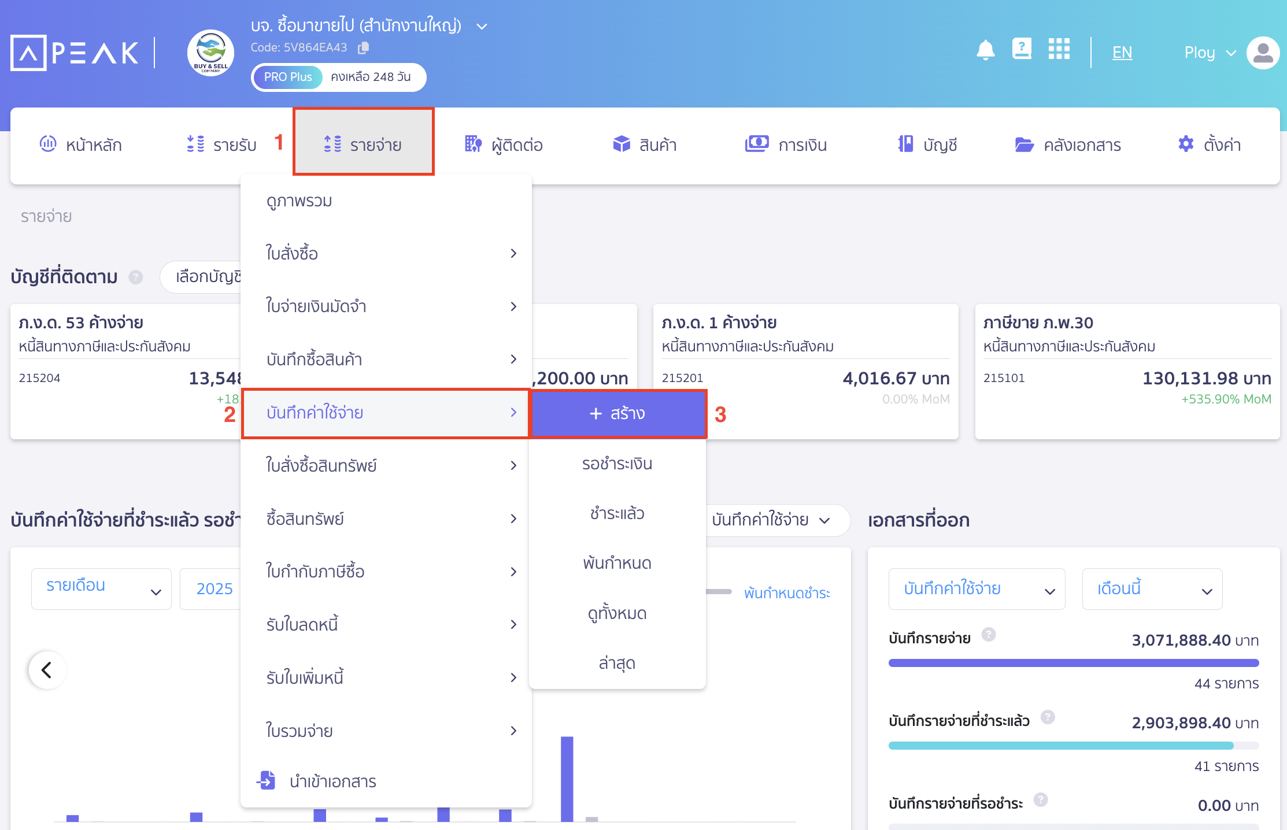Click help icon beside บัญชีที่ติดตาม
Screen dimensions: 1287x830
[x=136, y=277]
